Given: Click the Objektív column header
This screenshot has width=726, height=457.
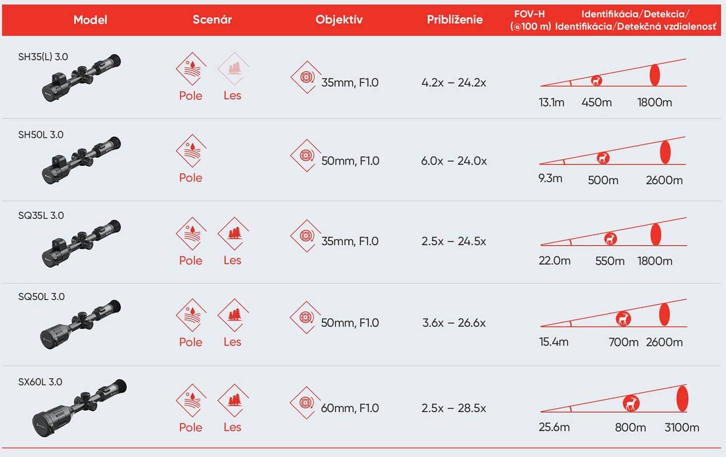Looking at the screenshot, I should tap(339, 20).
